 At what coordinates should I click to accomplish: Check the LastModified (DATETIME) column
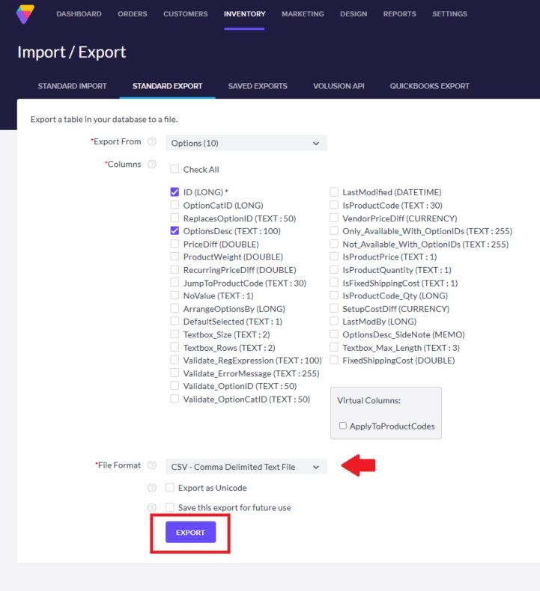tap(334, 192)
